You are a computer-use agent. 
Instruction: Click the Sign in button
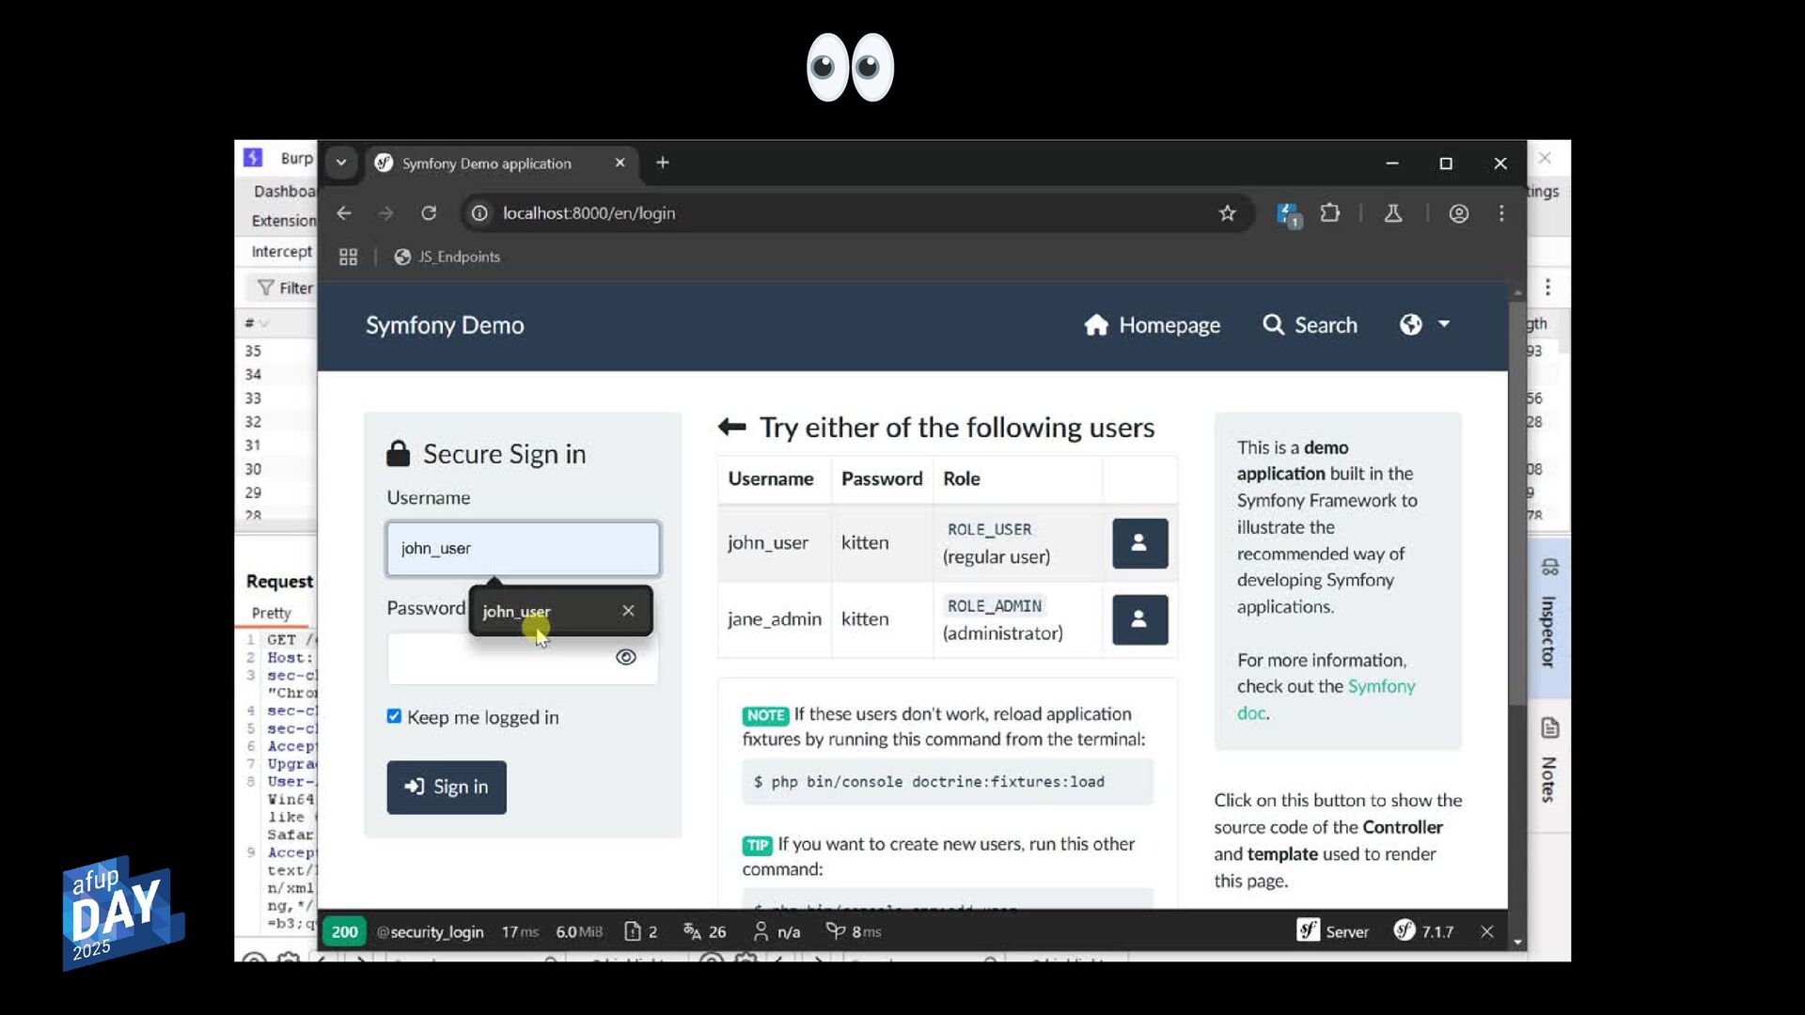click(447, 788)
